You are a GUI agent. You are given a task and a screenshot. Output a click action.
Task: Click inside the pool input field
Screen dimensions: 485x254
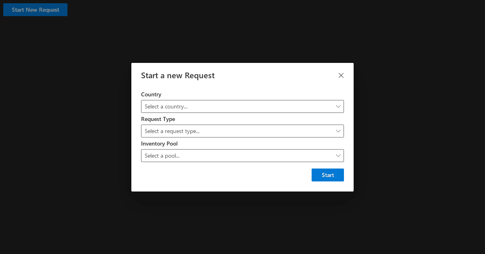tap(222, 156)
